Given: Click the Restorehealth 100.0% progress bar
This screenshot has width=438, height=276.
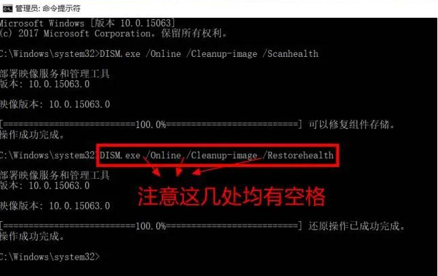Looking at the screenshot, I should click(x=151, y=226).
